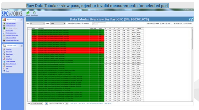Click the Executive Summary icon in sidebar
Viewport: 199px width, 110px height.
pyautogui.click(x=4, y=23)
